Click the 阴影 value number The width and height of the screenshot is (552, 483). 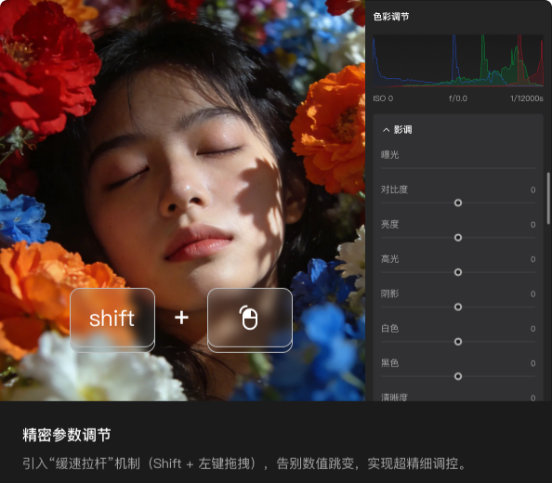[533, 294]
